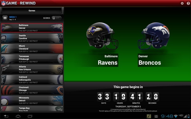Open the recent apps icon
Image resolution: width=191 pixels, height=119 pixels.
(x=30, y=116)
